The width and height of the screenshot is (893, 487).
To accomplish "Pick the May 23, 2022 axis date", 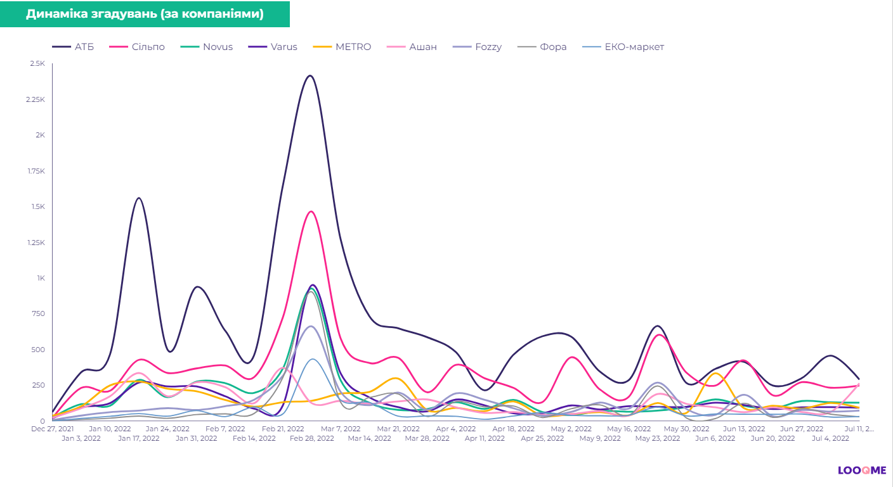I will point(656,438).
